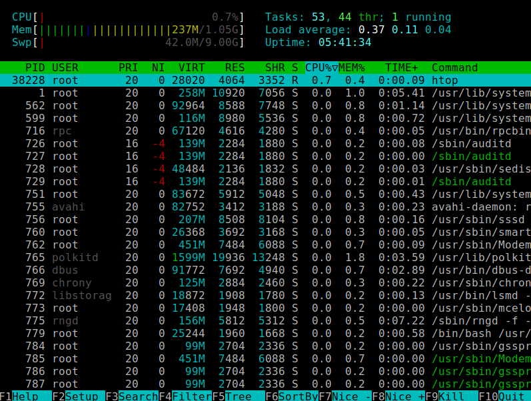Click the TIME+ column header
The height and width of the screenshot is (401, 531).
click(401, 67)
